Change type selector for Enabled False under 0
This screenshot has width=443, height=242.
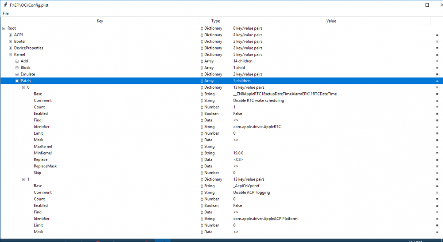coord(202,114)
